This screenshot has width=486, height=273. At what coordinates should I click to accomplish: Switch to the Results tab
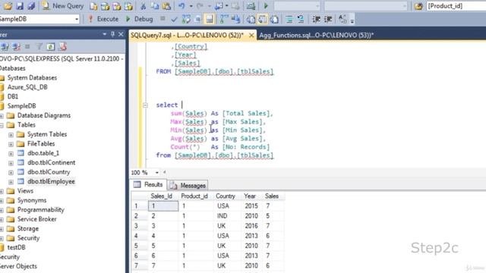tap(149, 185)
